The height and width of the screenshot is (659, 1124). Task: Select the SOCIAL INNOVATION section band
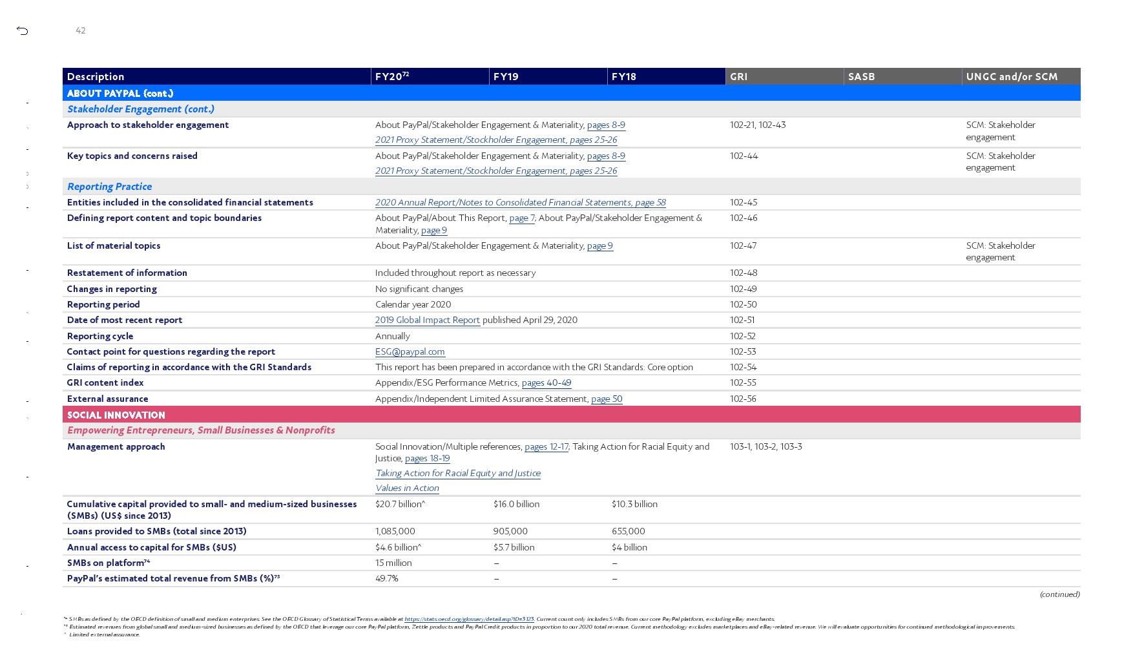pos(572,415)
